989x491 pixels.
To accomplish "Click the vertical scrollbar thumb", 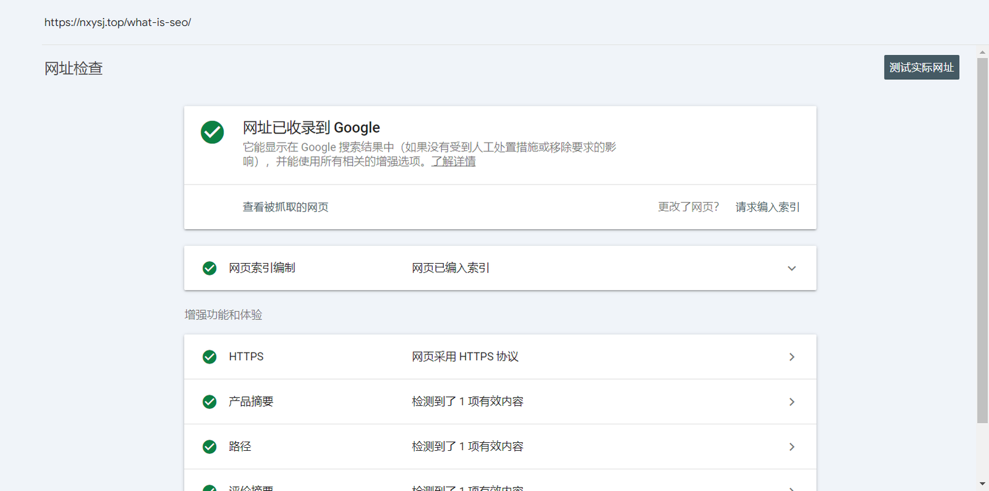I will point(982,240).
